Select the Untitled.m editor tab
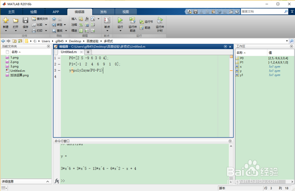Image resolution: width=295 pixels, height=191 pixels. 69,52
